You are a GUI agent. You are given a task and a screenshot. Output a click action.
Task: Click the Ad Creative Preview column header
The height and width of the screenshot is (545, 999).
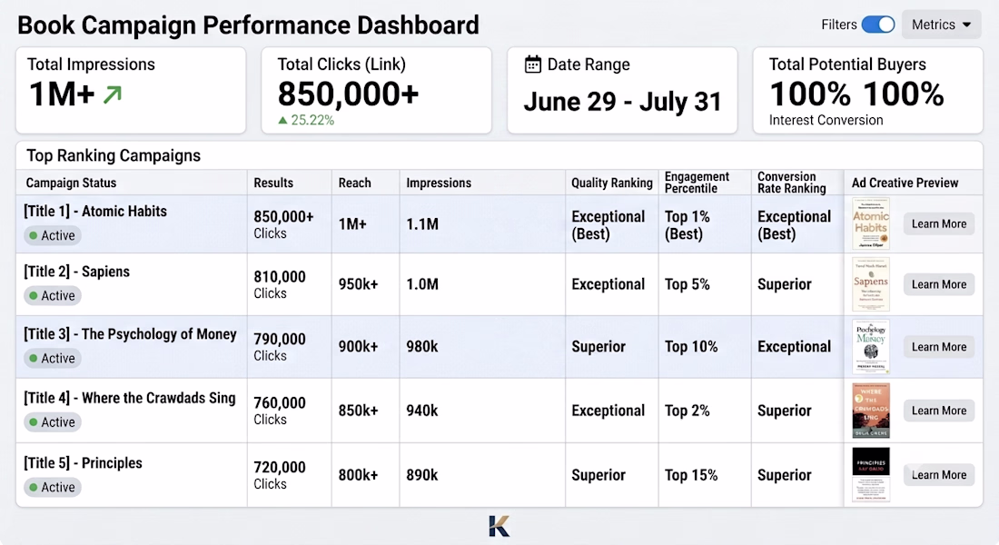pyautogui.click(x=905, y=183)
